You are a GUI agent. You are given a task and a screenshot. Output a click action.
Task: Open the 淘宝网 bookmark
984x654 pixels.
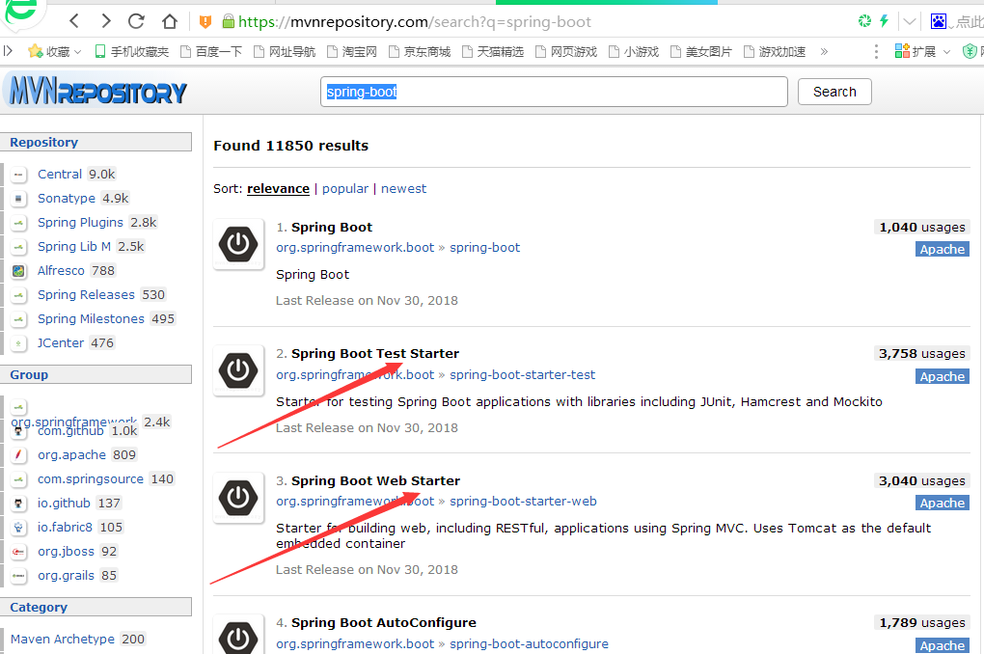351,51
